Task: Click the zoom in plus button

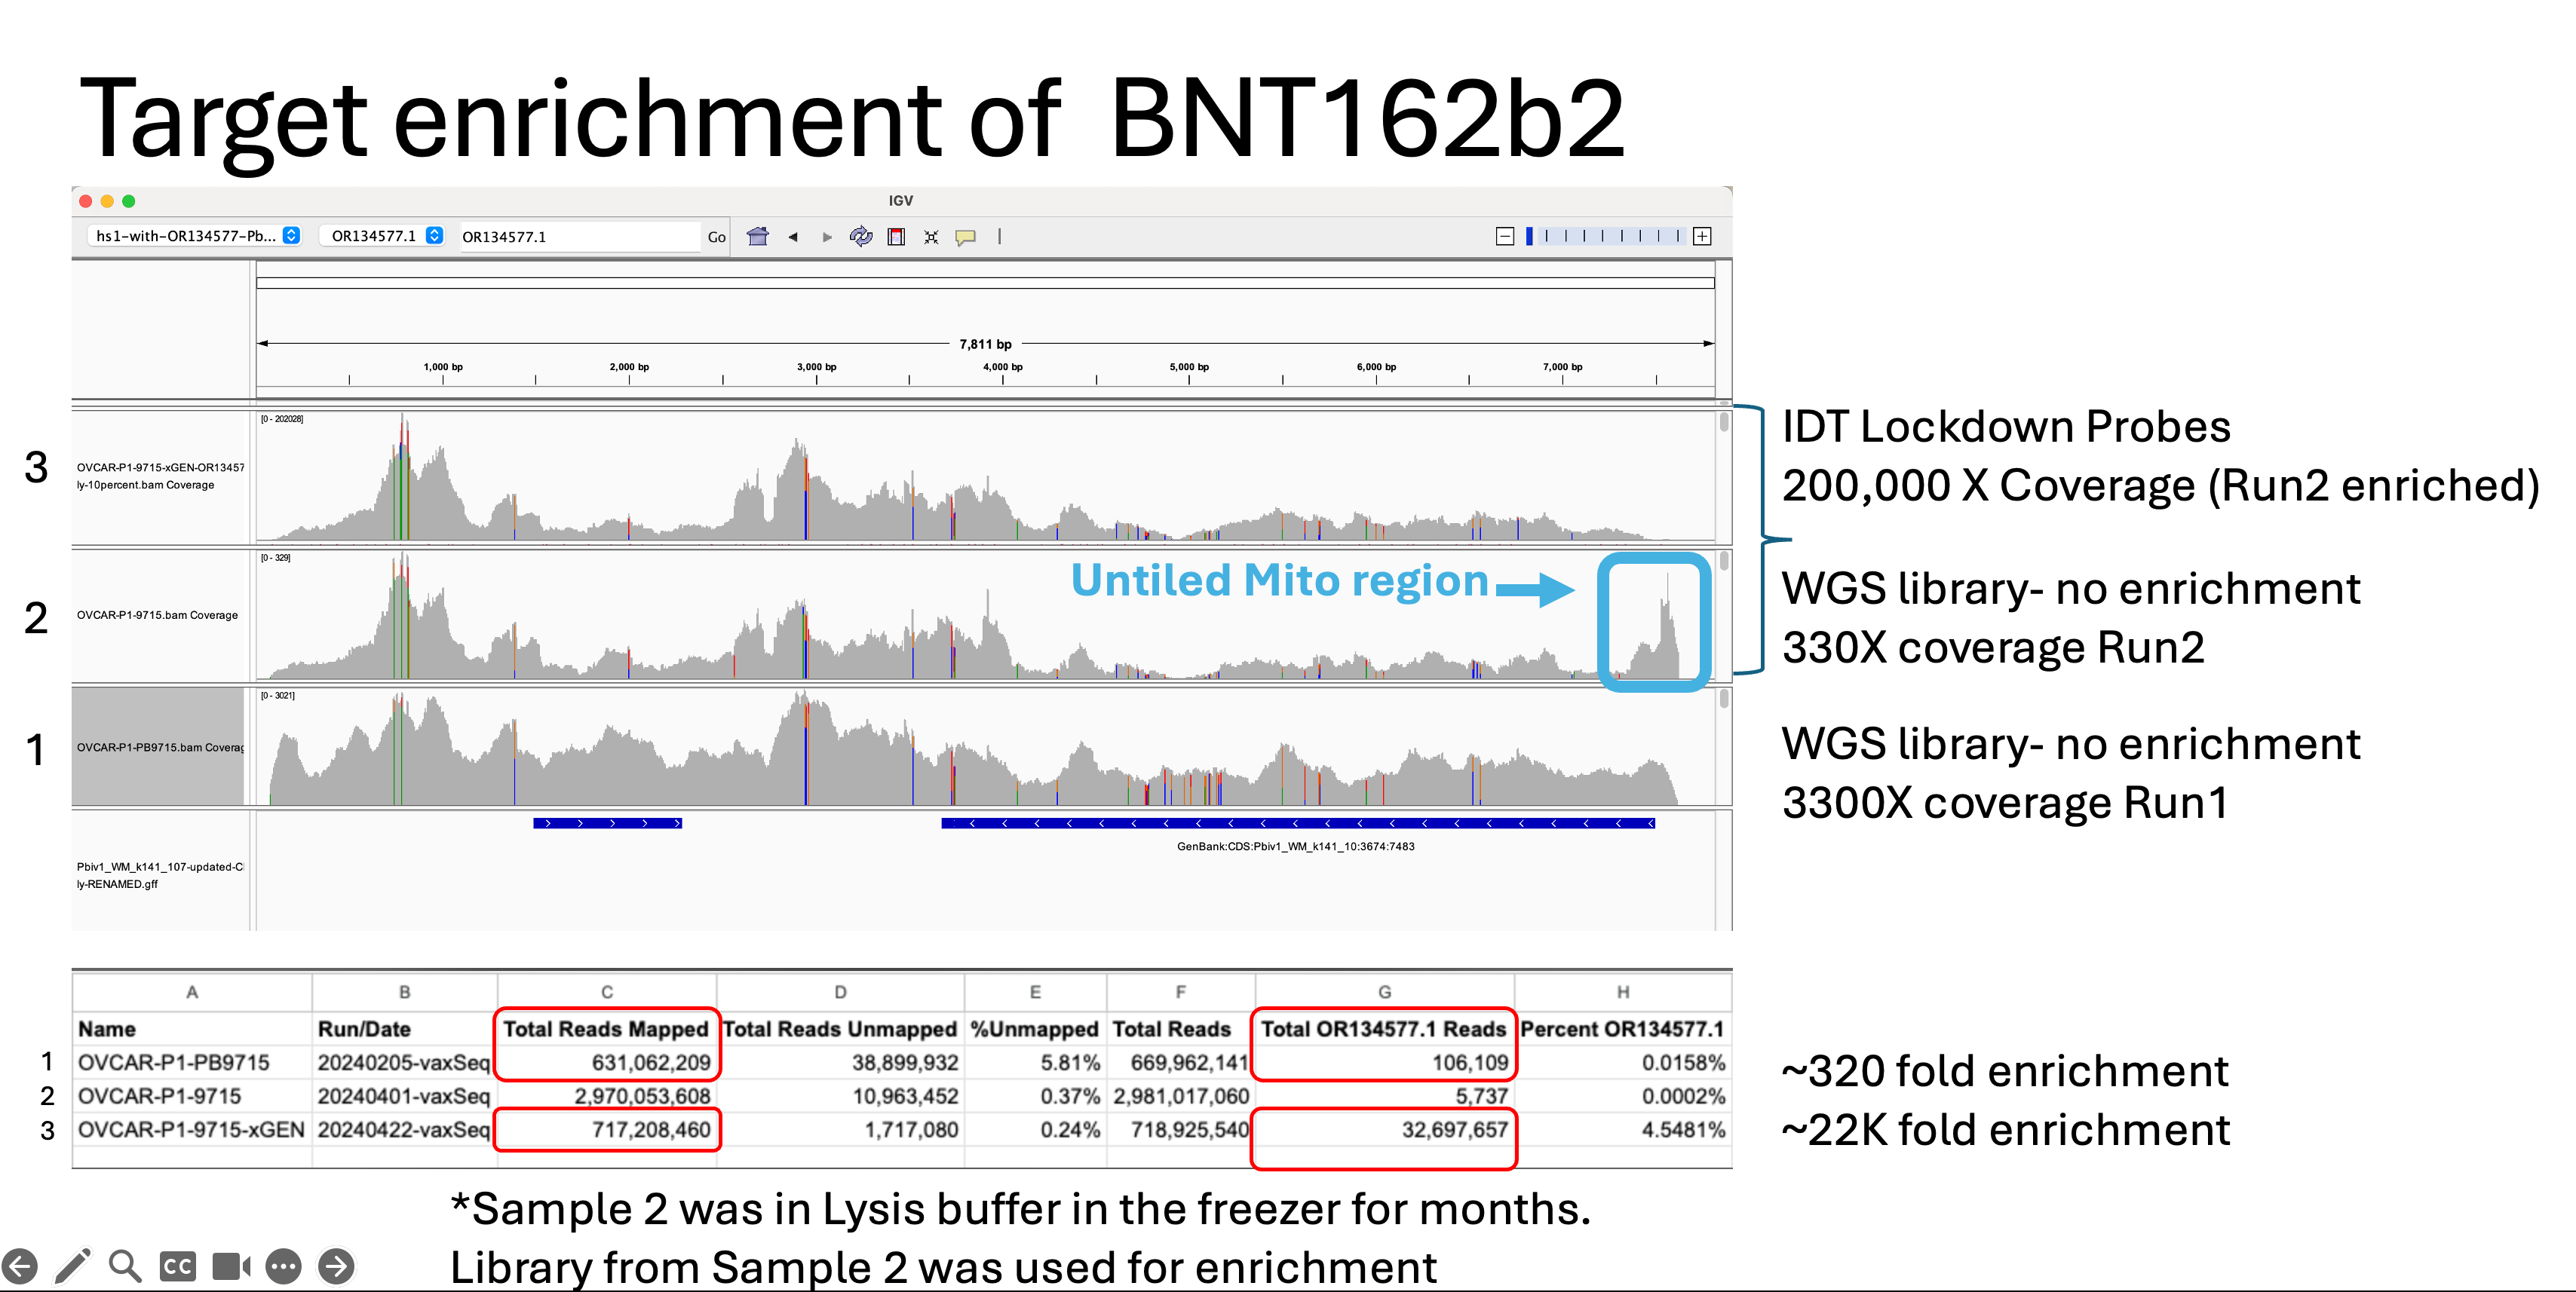Action: (x=1702, y=236)
